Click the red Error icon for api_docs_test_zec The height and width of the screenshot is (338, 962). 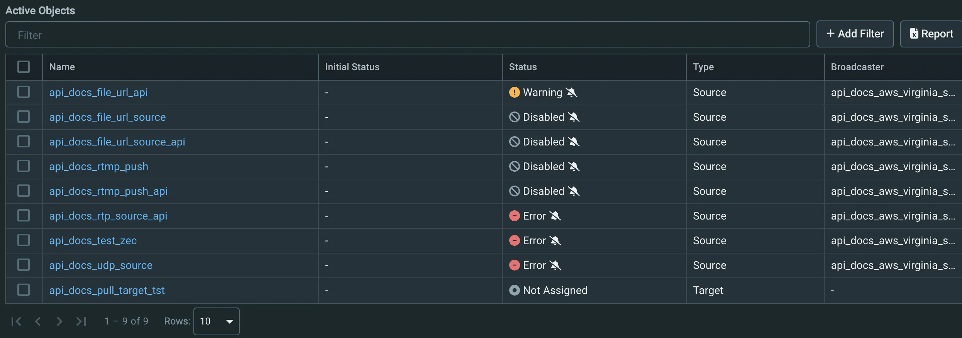(514, 240)
